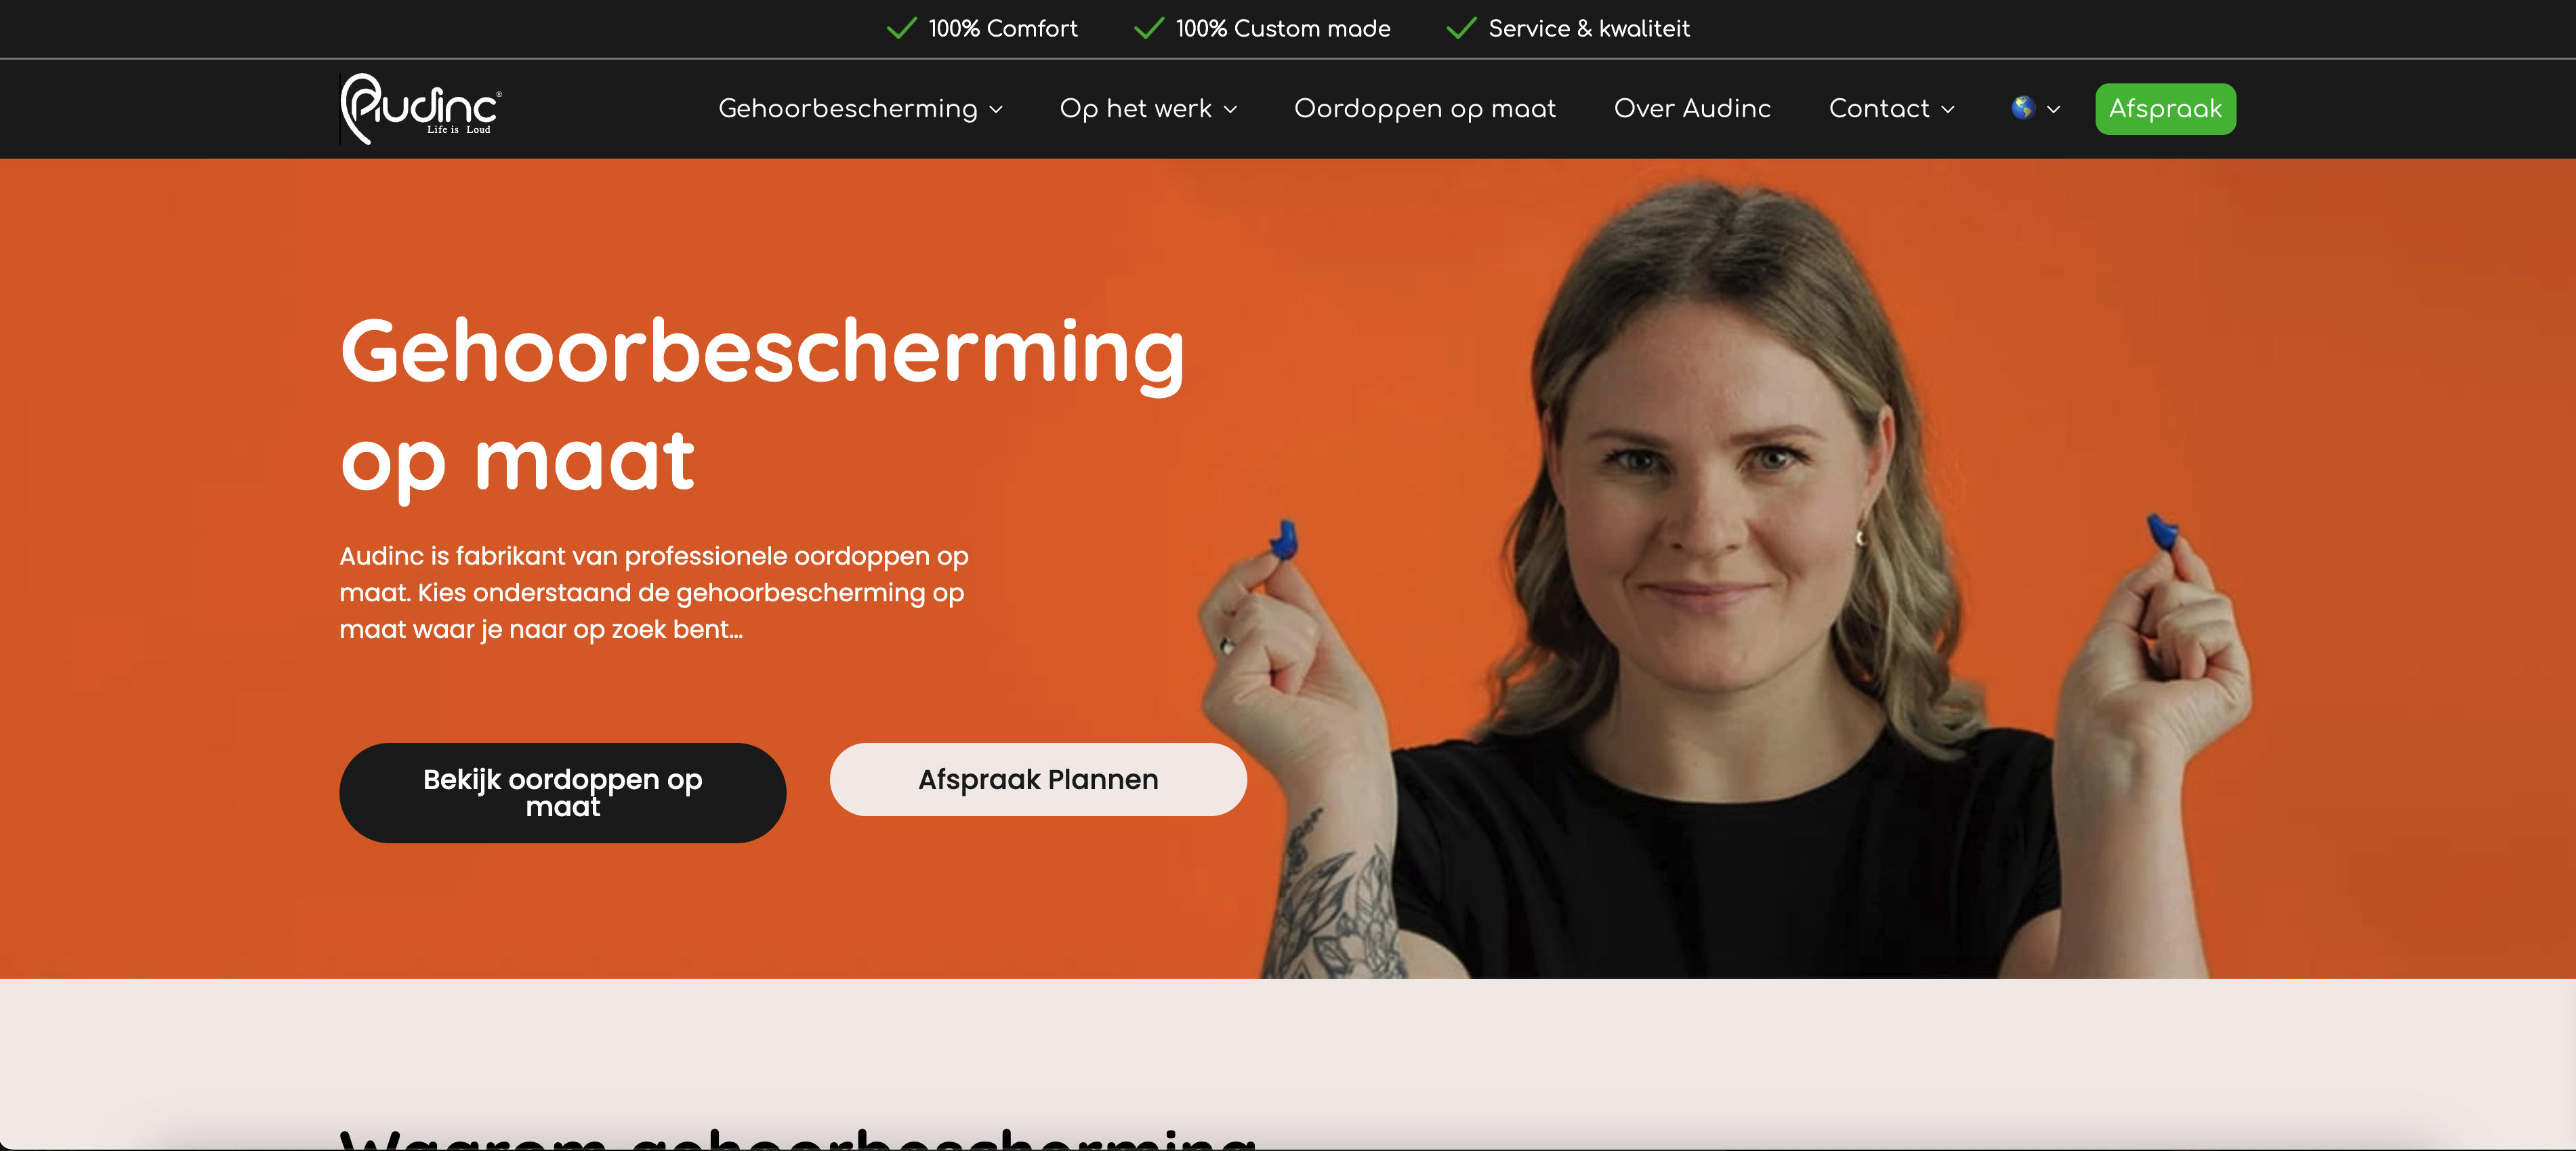
Task: Open the Oordoppen op maat page
Action: 1425,108
